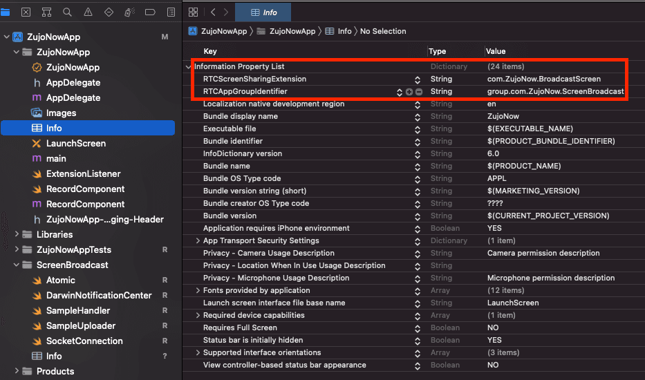Expand Supported interface orientations
The height and width of the screenshot is (380, 645).
click(198, 352)
